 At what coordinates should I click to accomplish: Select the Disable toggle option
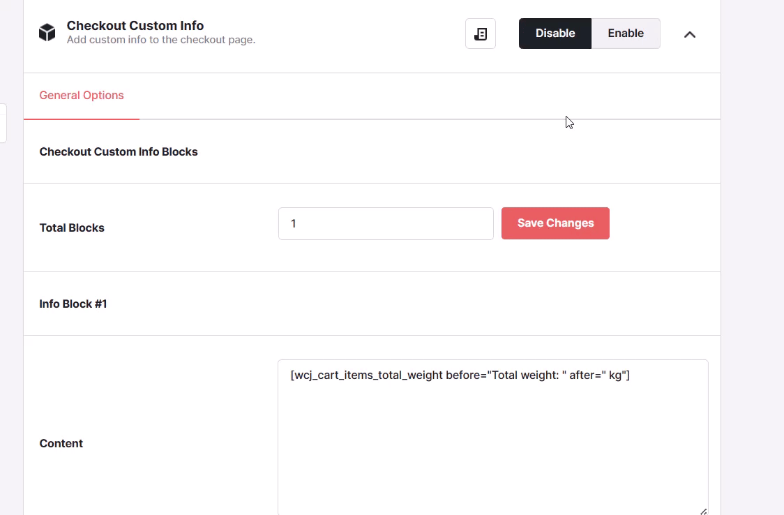tap(555, 33)
